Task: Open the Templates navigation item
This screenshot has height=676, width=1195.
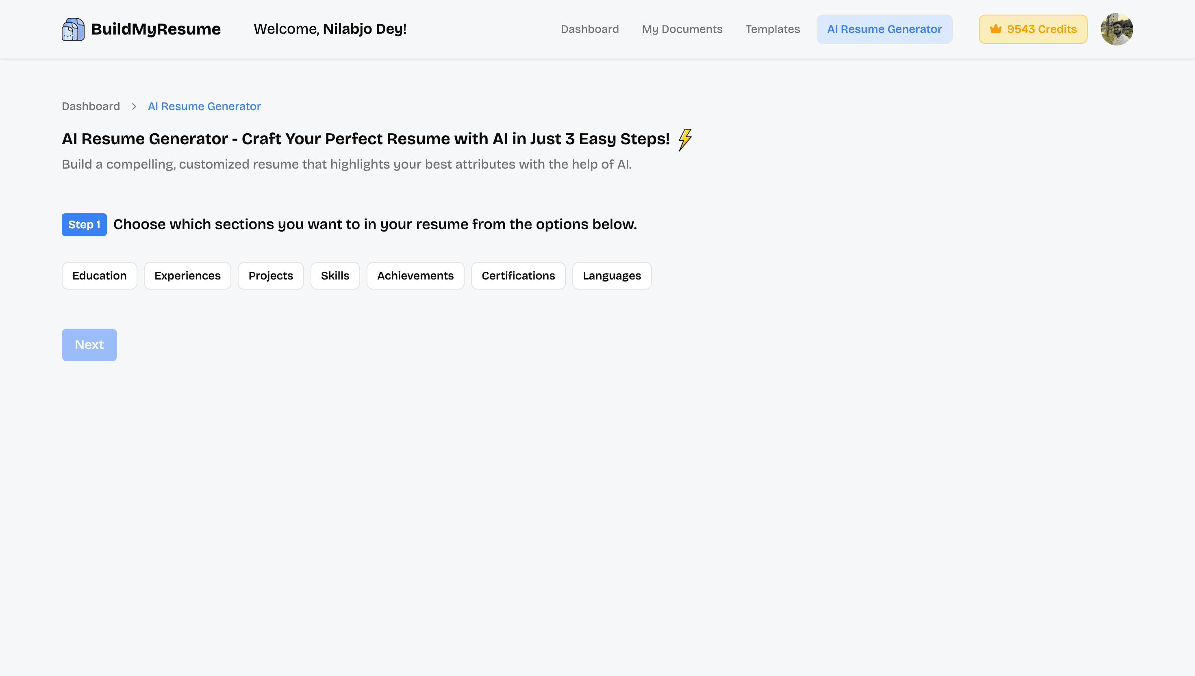Action: pos(772,29)
